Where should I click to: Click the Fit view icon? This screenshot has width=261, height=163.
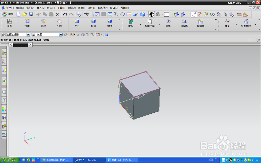(97, 14)
